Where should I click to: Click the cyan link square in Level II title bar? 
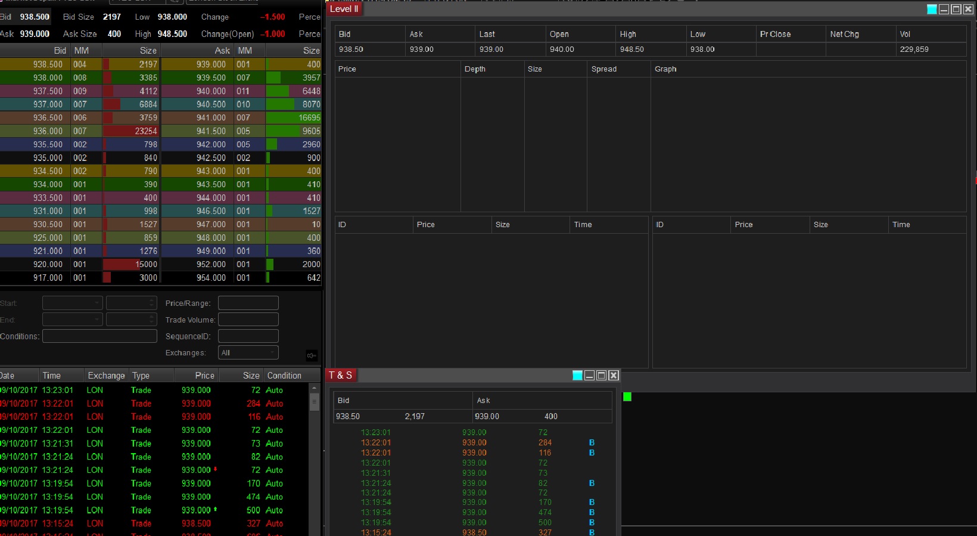[x=932, y=9]
